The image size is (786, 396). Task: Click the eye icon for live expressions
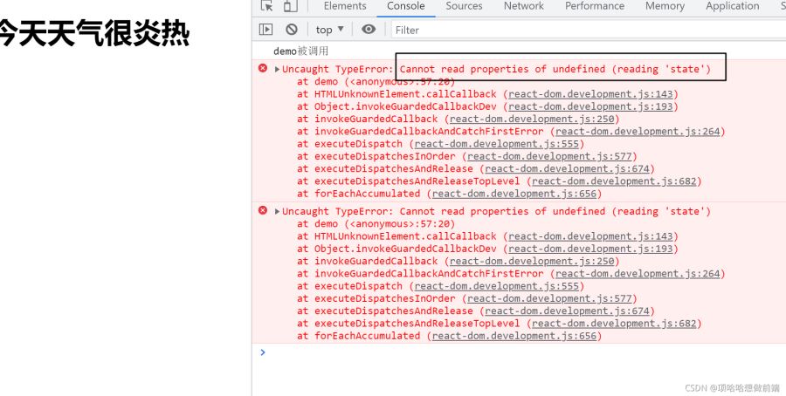[x=369, y=30]
